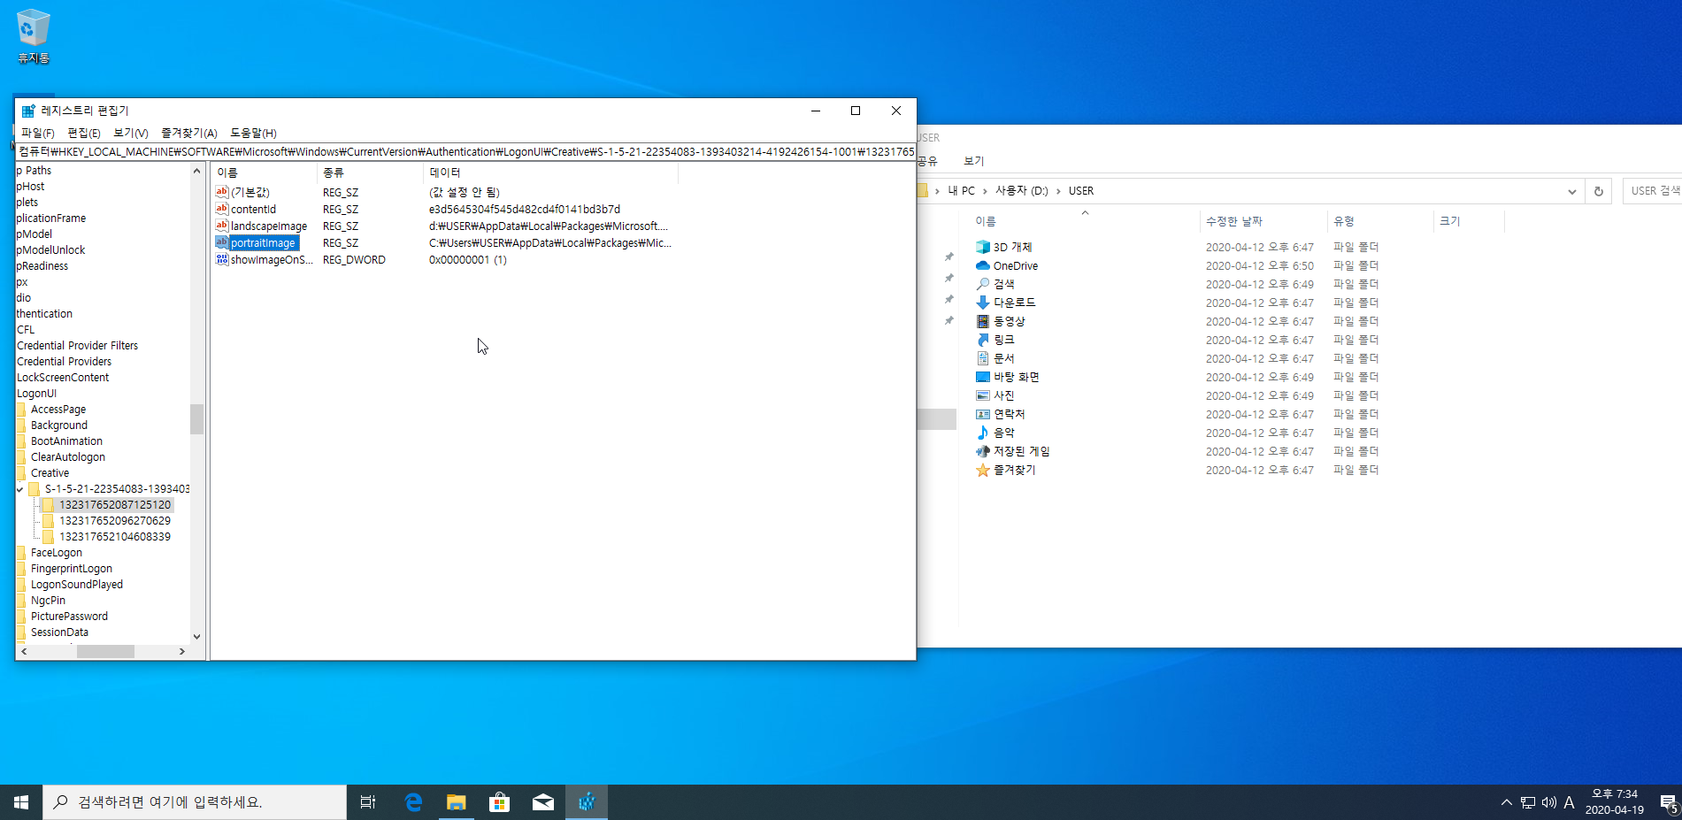Click the registry path address bar
Image resolution: width=1682 pixels, height=820 pixels.
466,152
